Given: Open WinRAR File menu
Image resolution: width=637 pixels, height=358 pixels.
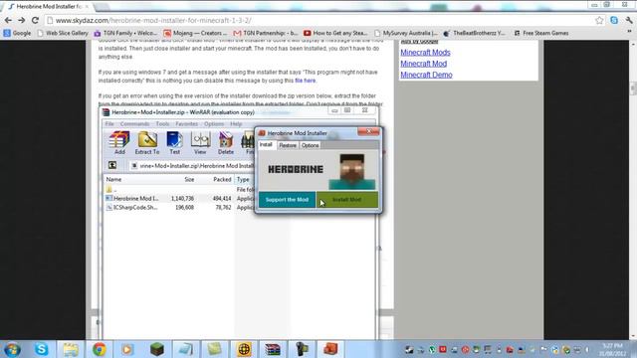Looking at the screenshot, I should click(x=109, y=123).
